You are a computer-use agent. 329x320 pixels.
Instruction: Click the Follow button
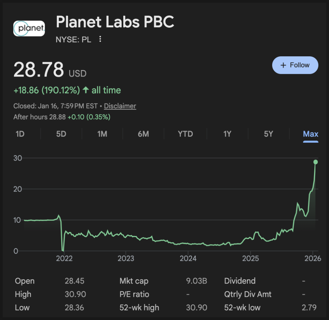point(295,65)
